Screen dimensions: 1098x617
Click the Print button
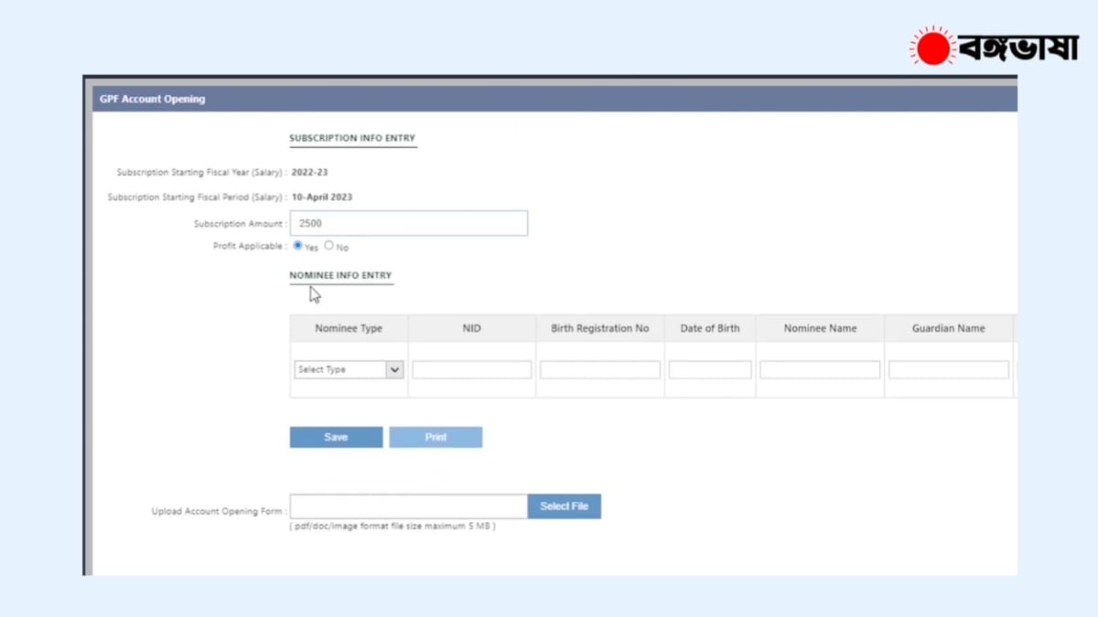pos(436,437)
